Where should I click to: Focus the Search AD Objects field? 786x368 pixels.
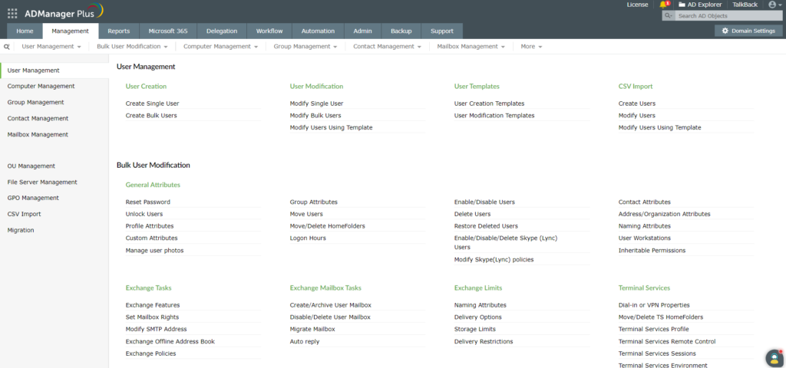[728, 16]
